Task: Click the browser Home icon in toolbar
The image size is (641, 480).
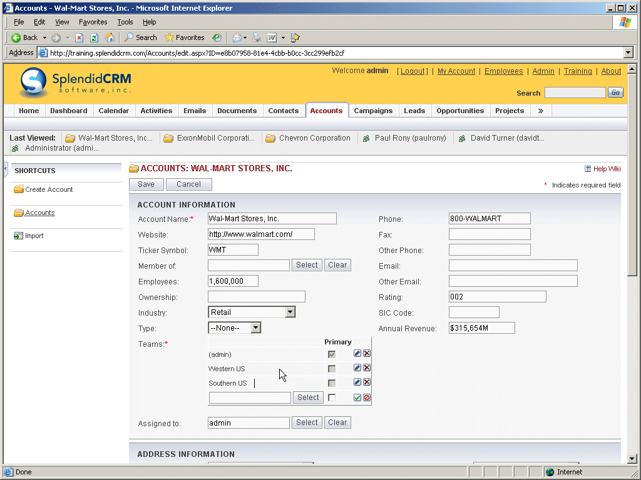Action: point(110,37)
